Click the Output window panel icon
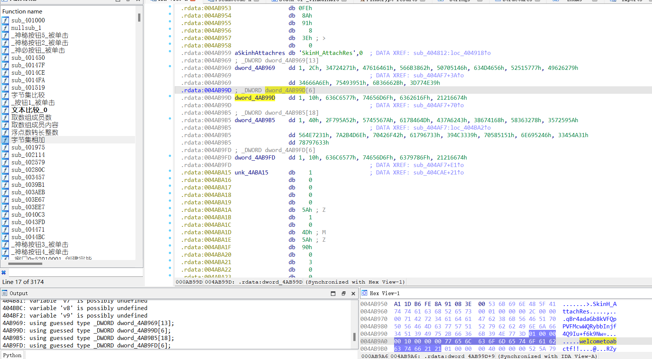This screenshot has width=652, height=359. (5, 293)
